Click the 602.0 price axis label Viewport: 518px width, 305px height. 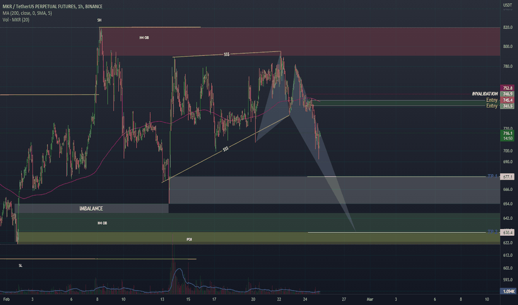click(x=508, y=268)
